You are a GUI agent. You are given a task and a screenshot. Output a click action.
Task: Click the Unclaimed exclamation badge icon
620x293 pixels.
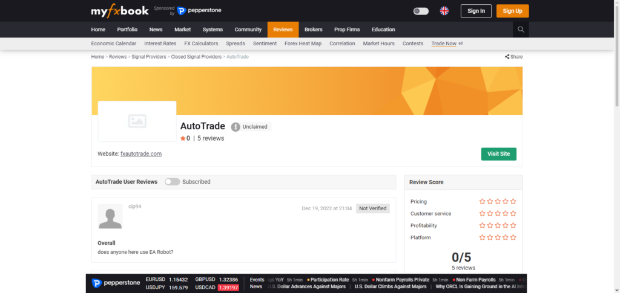pyautogui.click(x=236, y=127)
